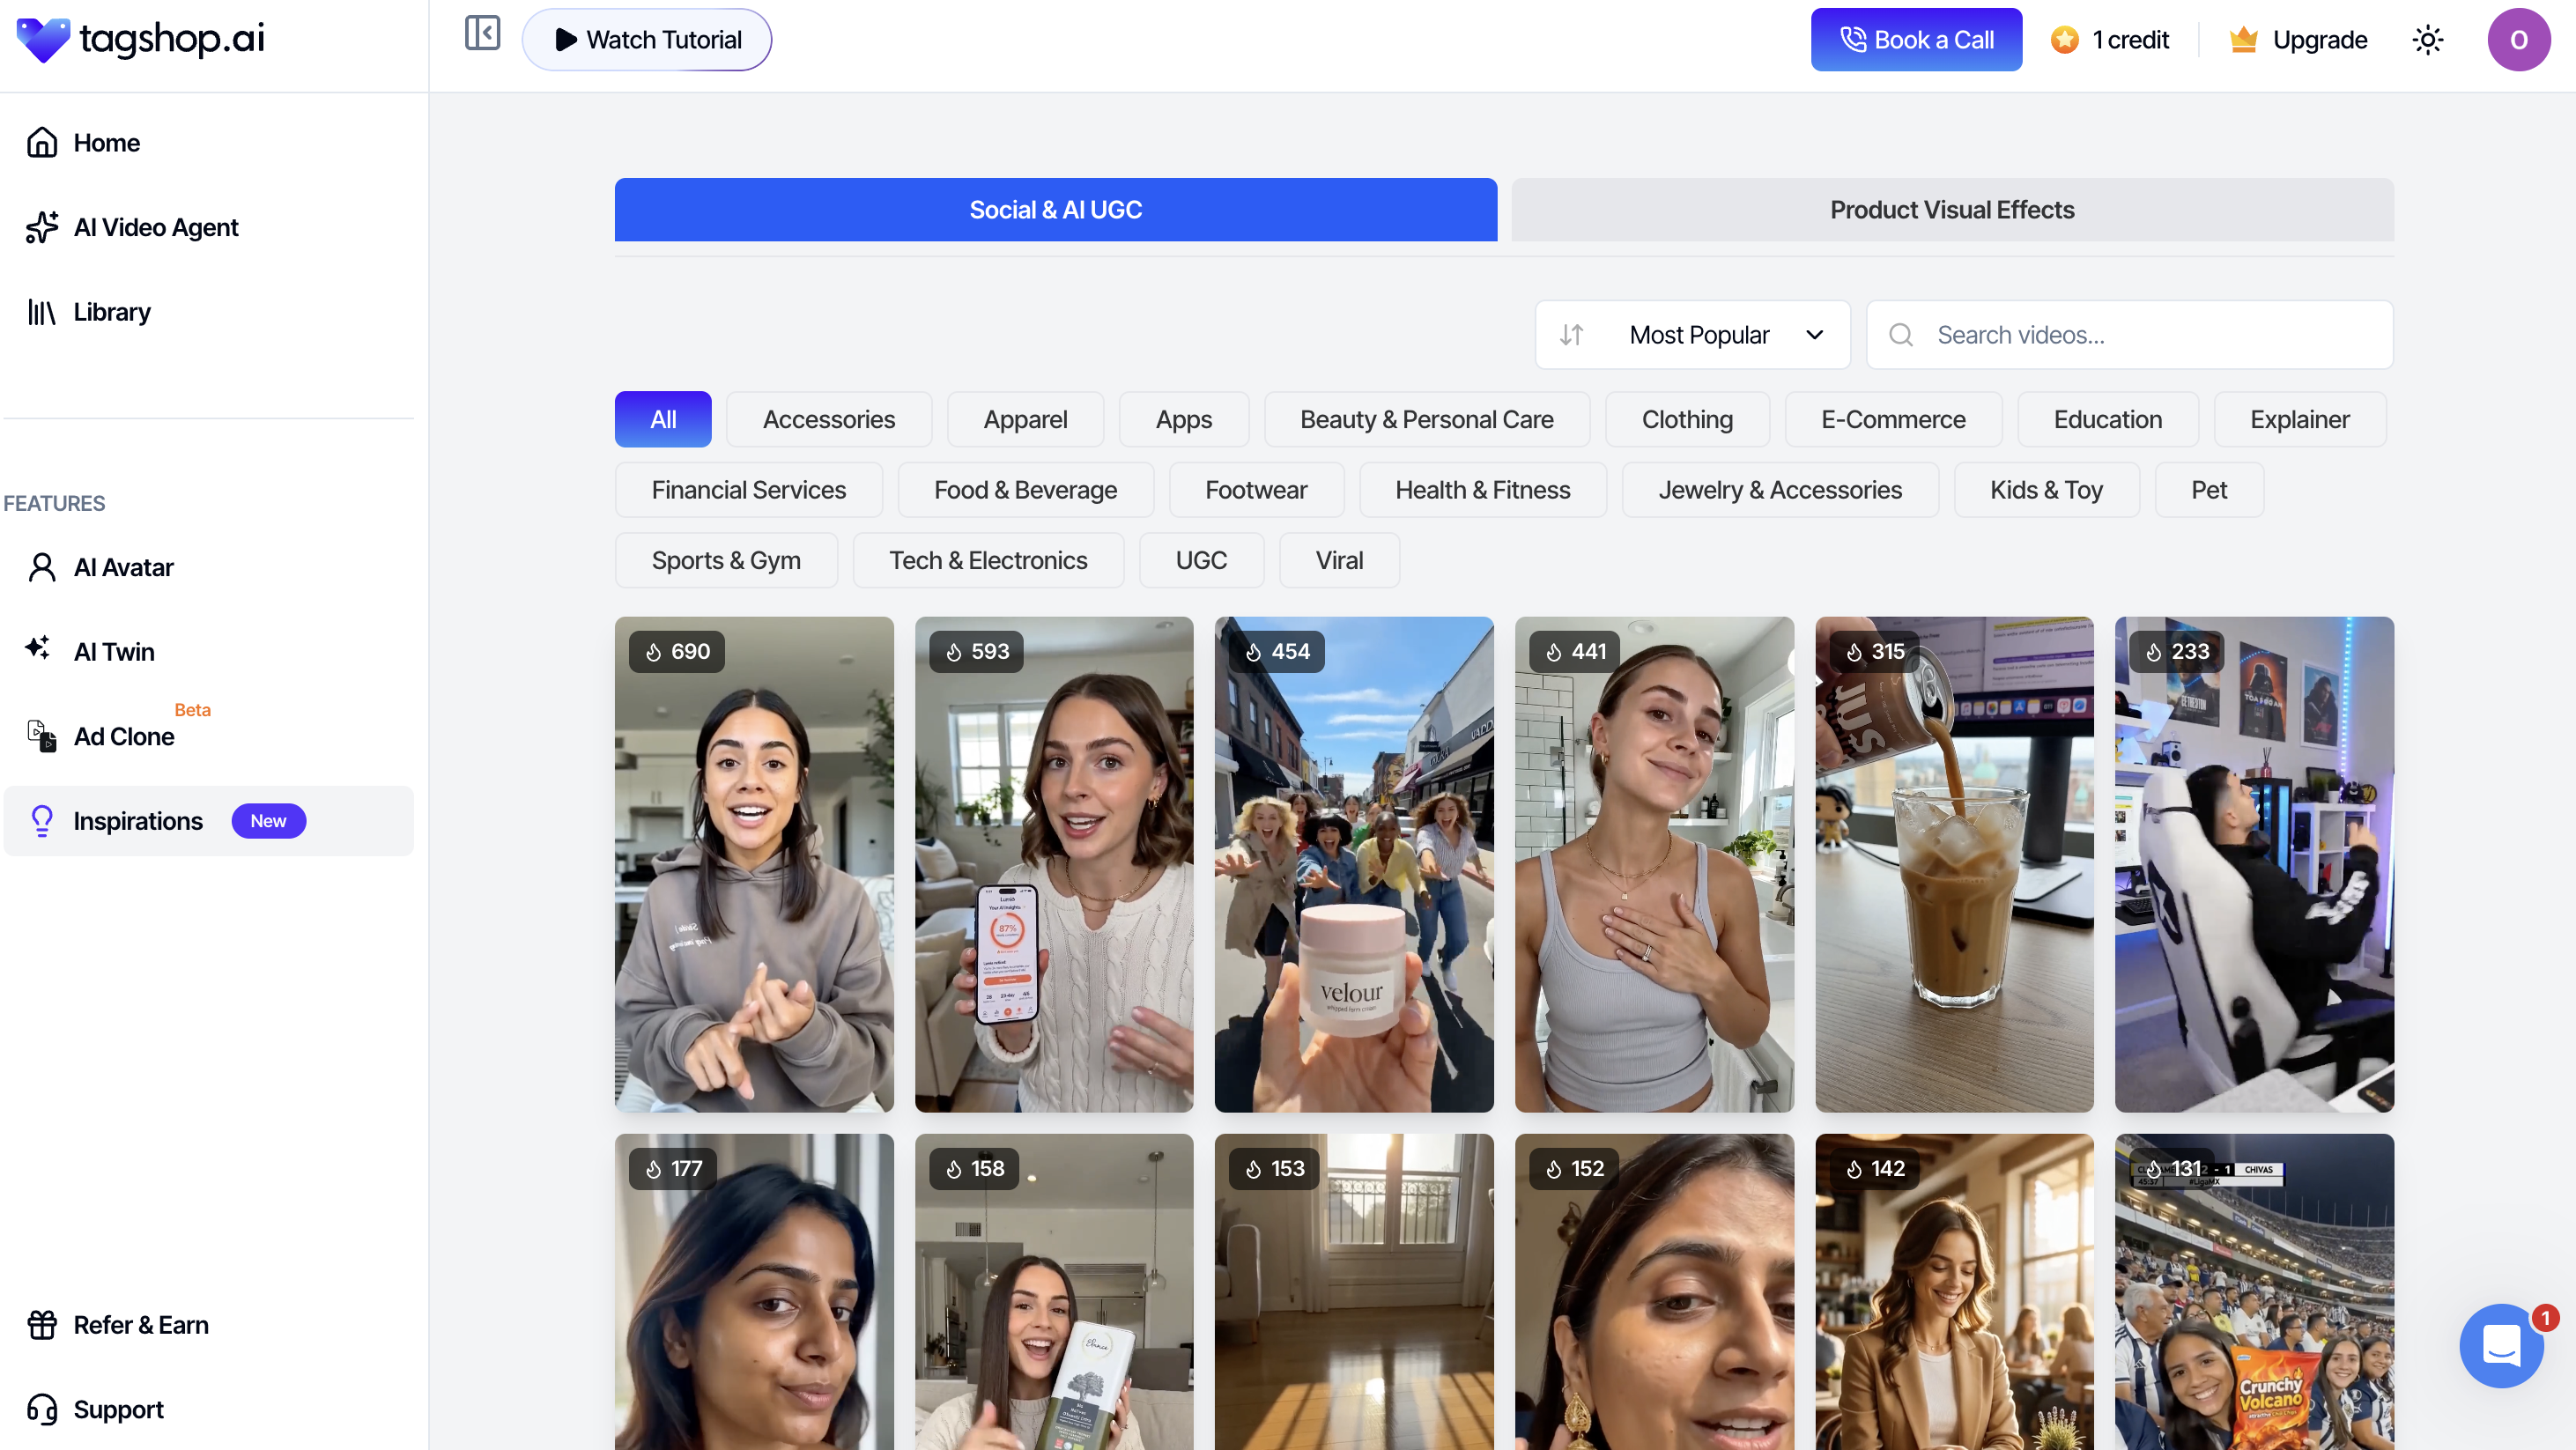Click the 1 credit label
2576x1450 pixels.
pyautogui.click(x=2130, y=40)
